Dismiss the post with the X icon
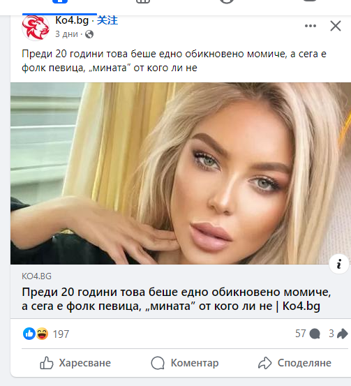This screenshot has width=351, height=386. [336, 26]
